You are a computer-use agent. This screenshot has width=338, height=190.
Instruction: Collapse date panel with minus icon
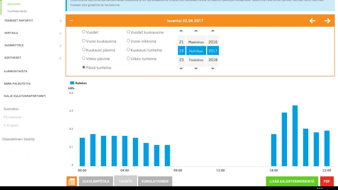[71, 21]
